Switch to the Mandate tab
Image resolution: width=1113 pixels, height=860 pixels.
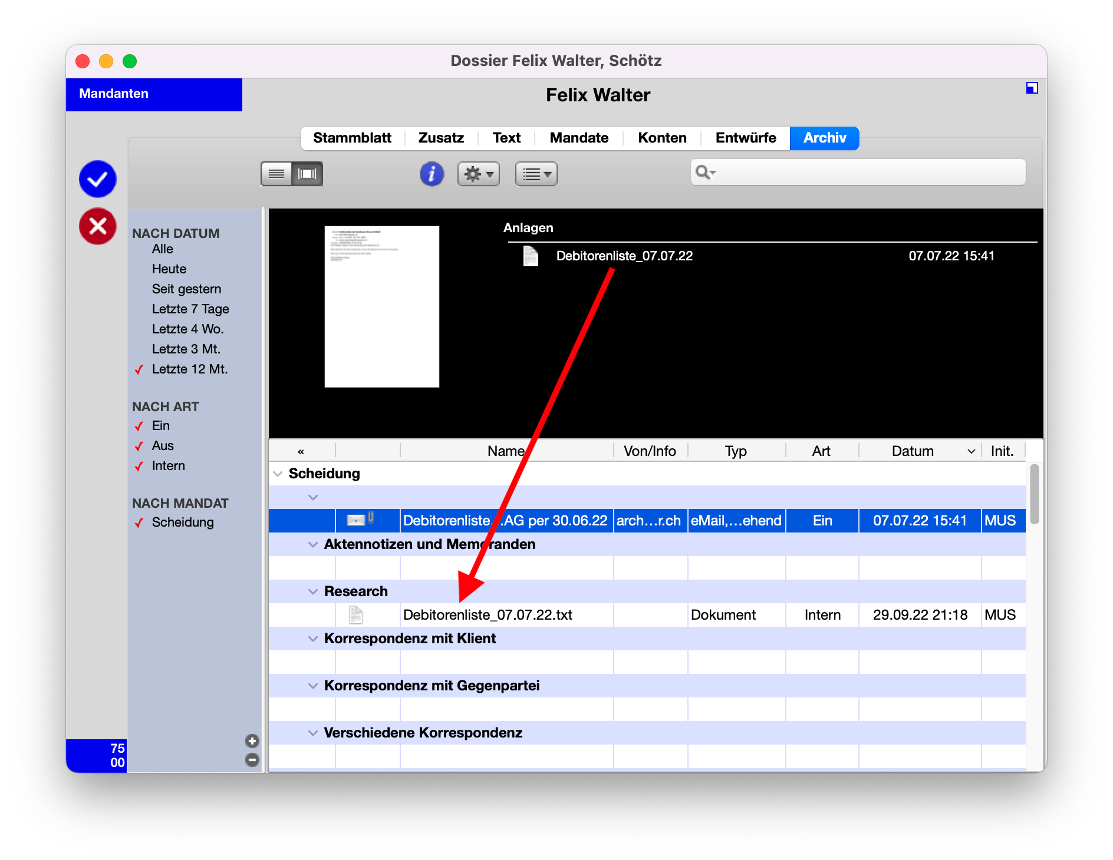(x=579, y=138)
